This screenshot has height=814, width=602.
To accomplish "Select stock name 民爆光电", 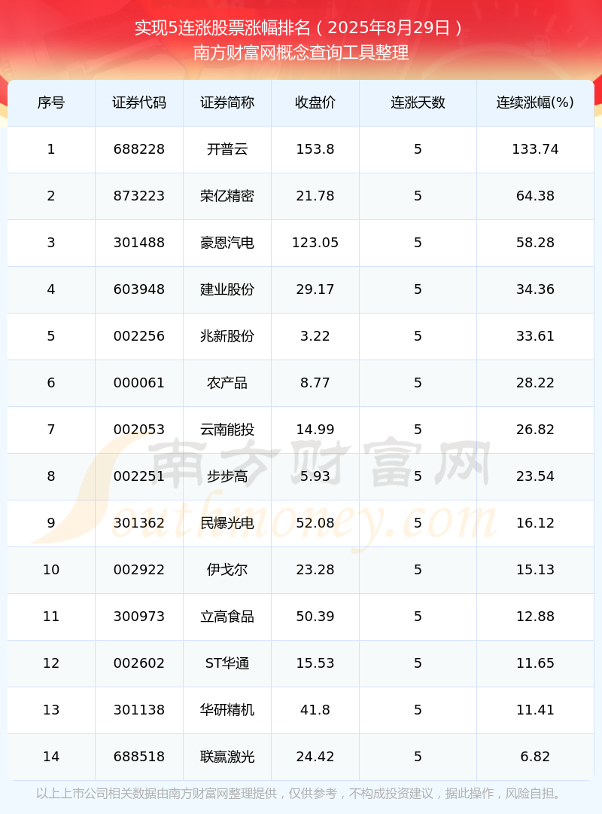I will 227,523.
